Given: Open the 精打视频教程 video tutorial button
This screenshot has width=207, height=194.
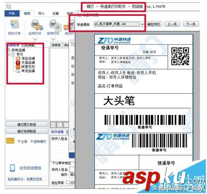Looking at the screenshot, I should (27, 131).
